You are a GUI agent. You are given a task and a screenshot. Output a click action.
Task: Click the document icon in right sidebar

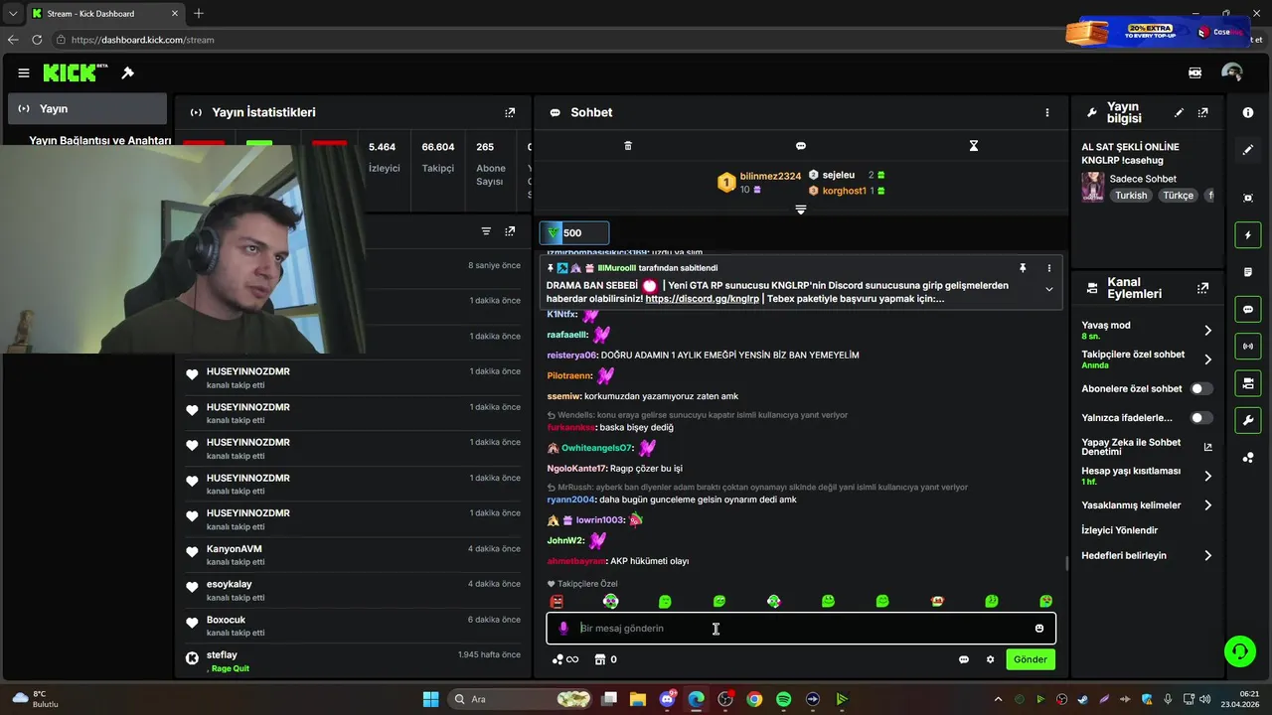(x=1248, y=272)
